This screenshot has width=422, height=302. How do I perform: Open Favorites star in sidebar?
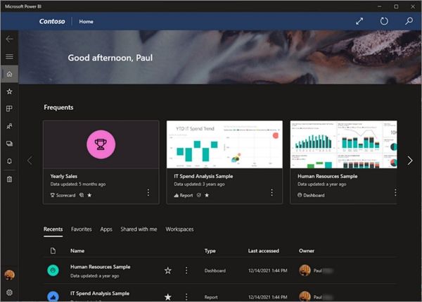coord(9,92)
